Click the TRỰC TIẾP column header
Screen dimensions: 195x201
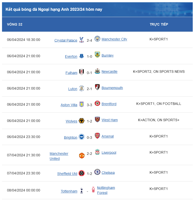(159, 24)
